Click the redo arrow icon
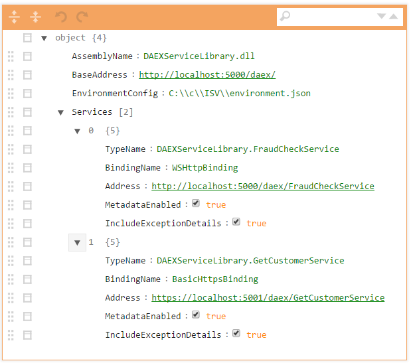This screenshot has width=411, height=363. pos(82,17)
